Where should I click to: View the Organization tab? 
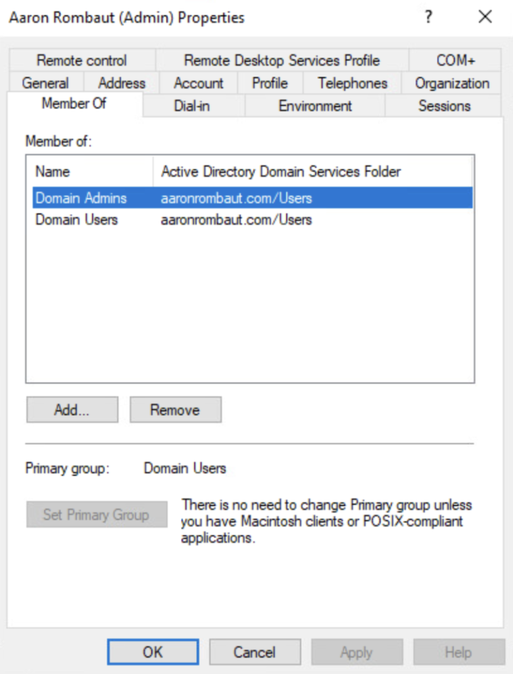point(452,84)
